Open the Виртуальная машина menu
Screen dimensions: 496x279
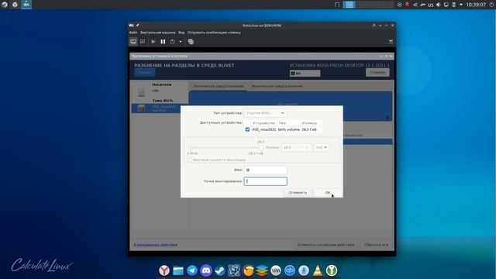pos(158,33)
